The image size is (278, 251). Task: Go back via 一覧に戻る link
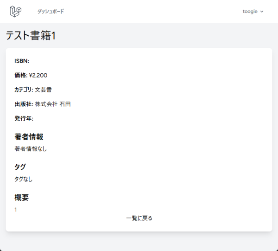tap(139, 218)
